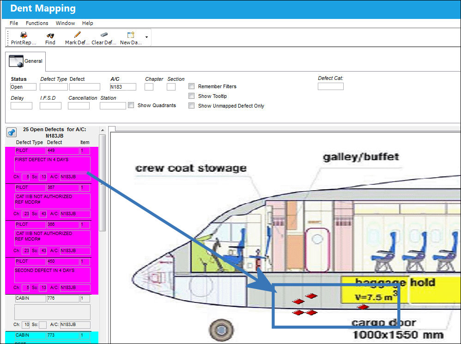Image resolution: width=461 pixels, height=344 pixels.
Task: Focus the Cancellation filter field
Action: click(79, 106)
